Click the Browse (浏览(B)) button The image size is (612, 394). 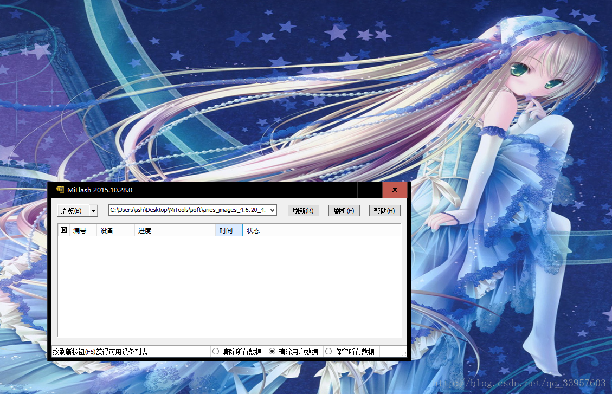[73, 211]
